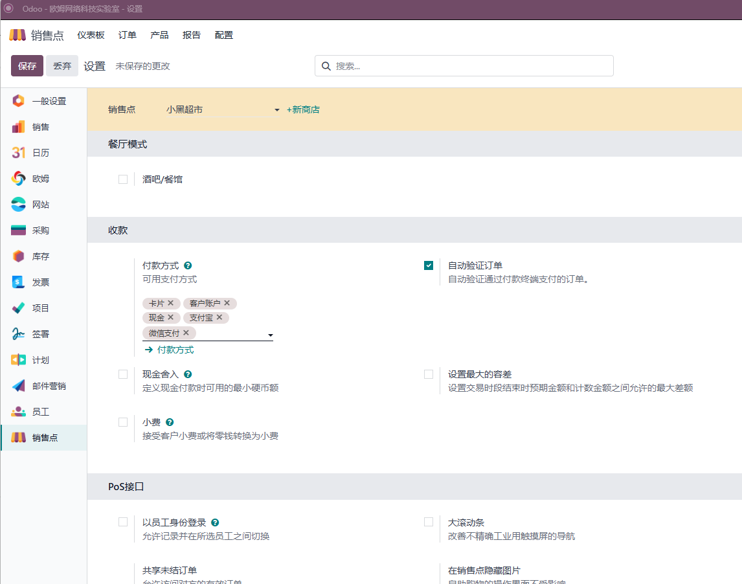Show help for 付款方式
The image size is (742, 584).
188,265
